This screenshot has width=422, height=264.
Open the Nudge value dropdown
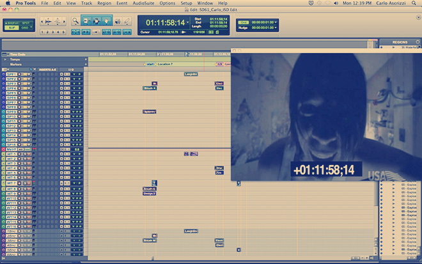pos(276,27)
